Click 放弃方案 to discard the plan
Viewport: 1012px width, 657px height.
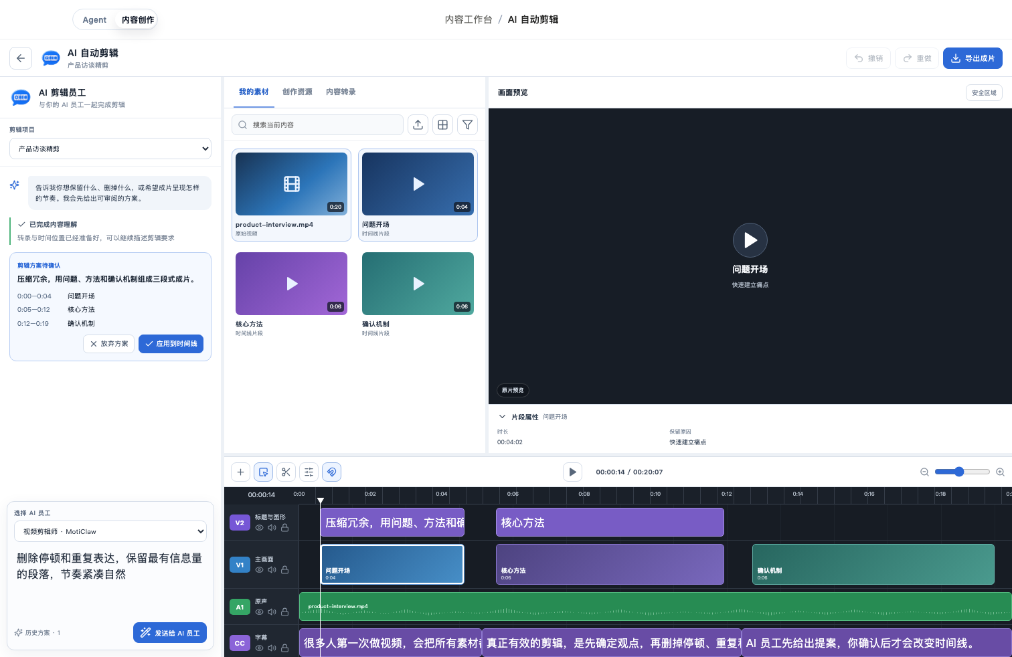(x=109, y=344)
